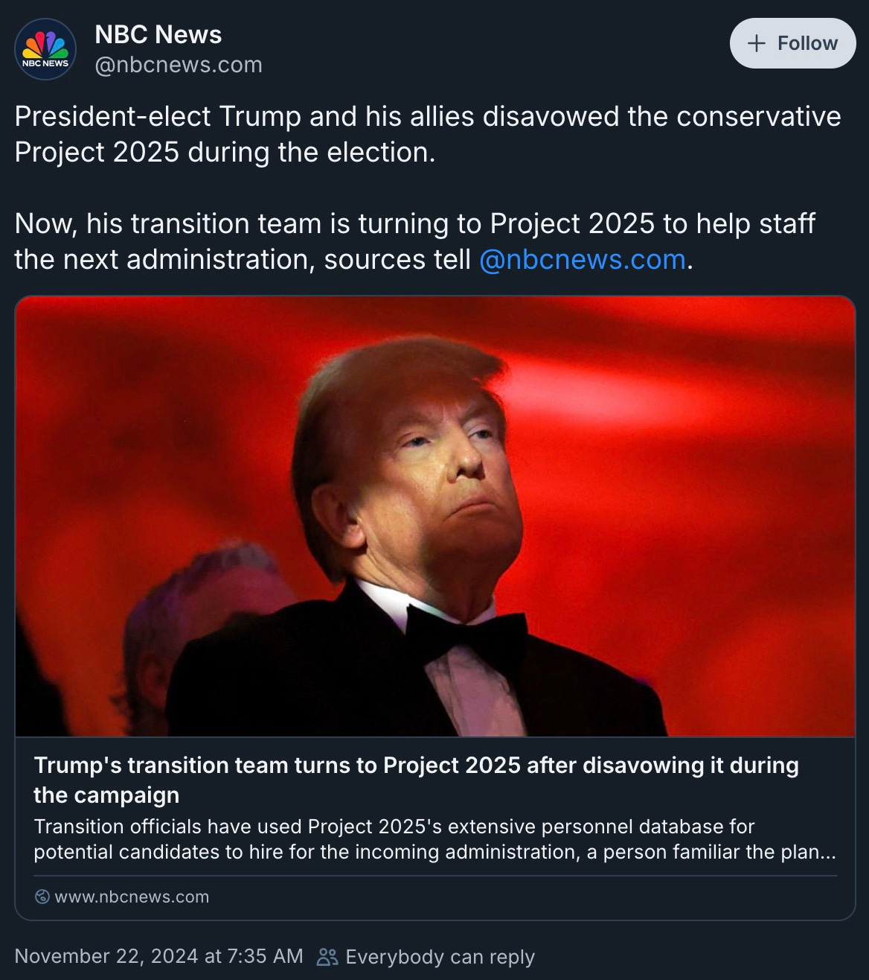Click the article description about personnel database
The height and width of the screenshot is (980, 869).
pos(434,839)
